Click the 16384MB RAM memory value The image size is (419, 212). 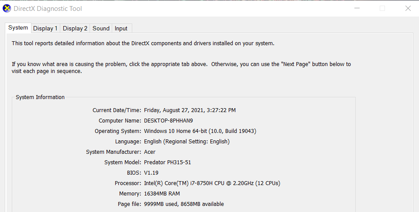162,193
